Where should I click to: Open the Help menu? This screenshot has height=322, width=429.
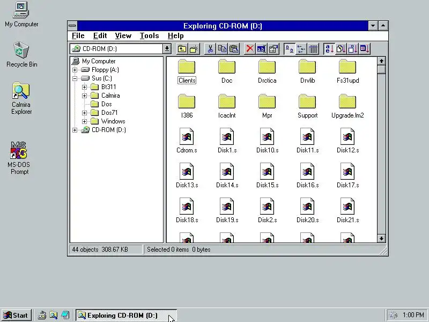pyautogui.click(x=176, y=36)
